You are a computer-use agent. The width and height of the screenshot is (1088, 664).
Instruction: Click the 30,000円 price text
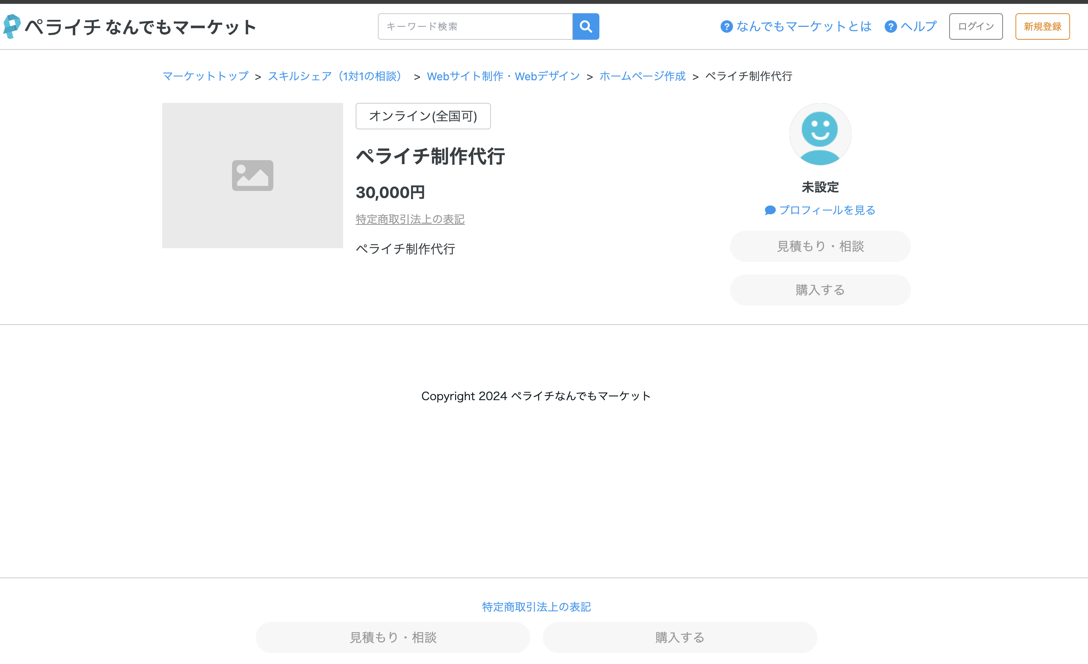(390, 192)
